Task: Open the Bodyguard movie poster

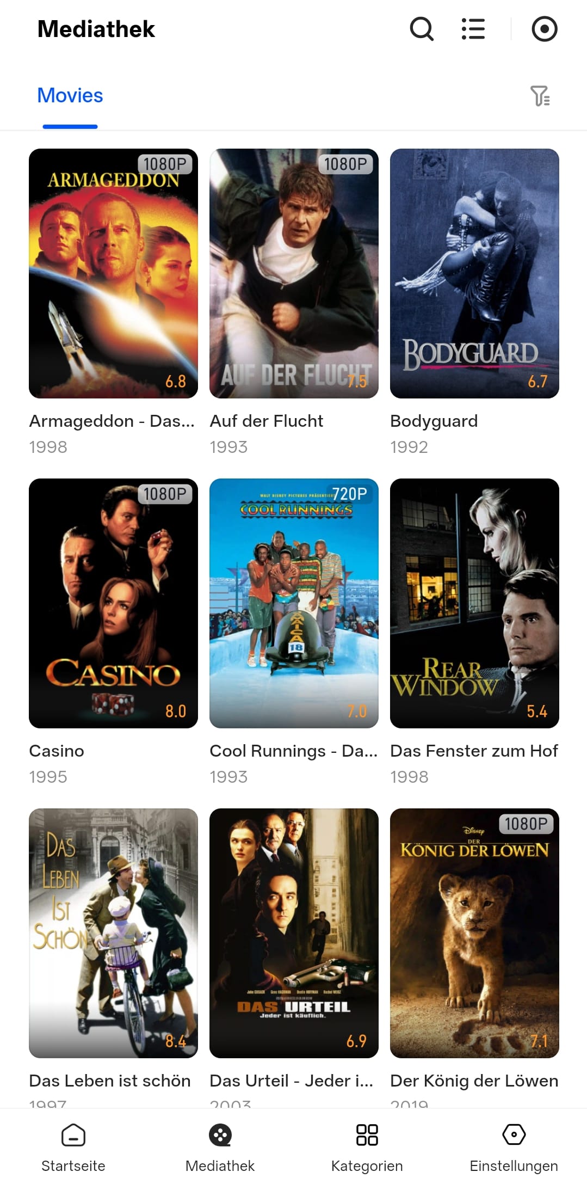Action: pos(474,273)
